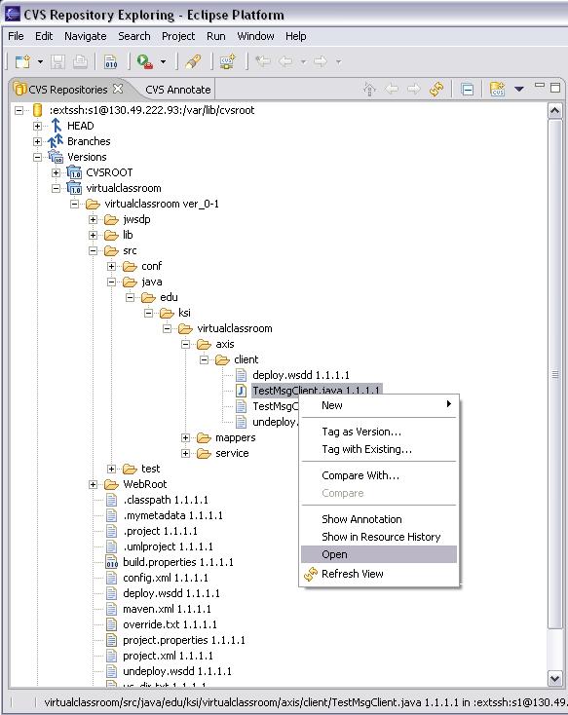Open the New wizard dropdown arrow
The image size is (568, 715).
tap(40, 61)
